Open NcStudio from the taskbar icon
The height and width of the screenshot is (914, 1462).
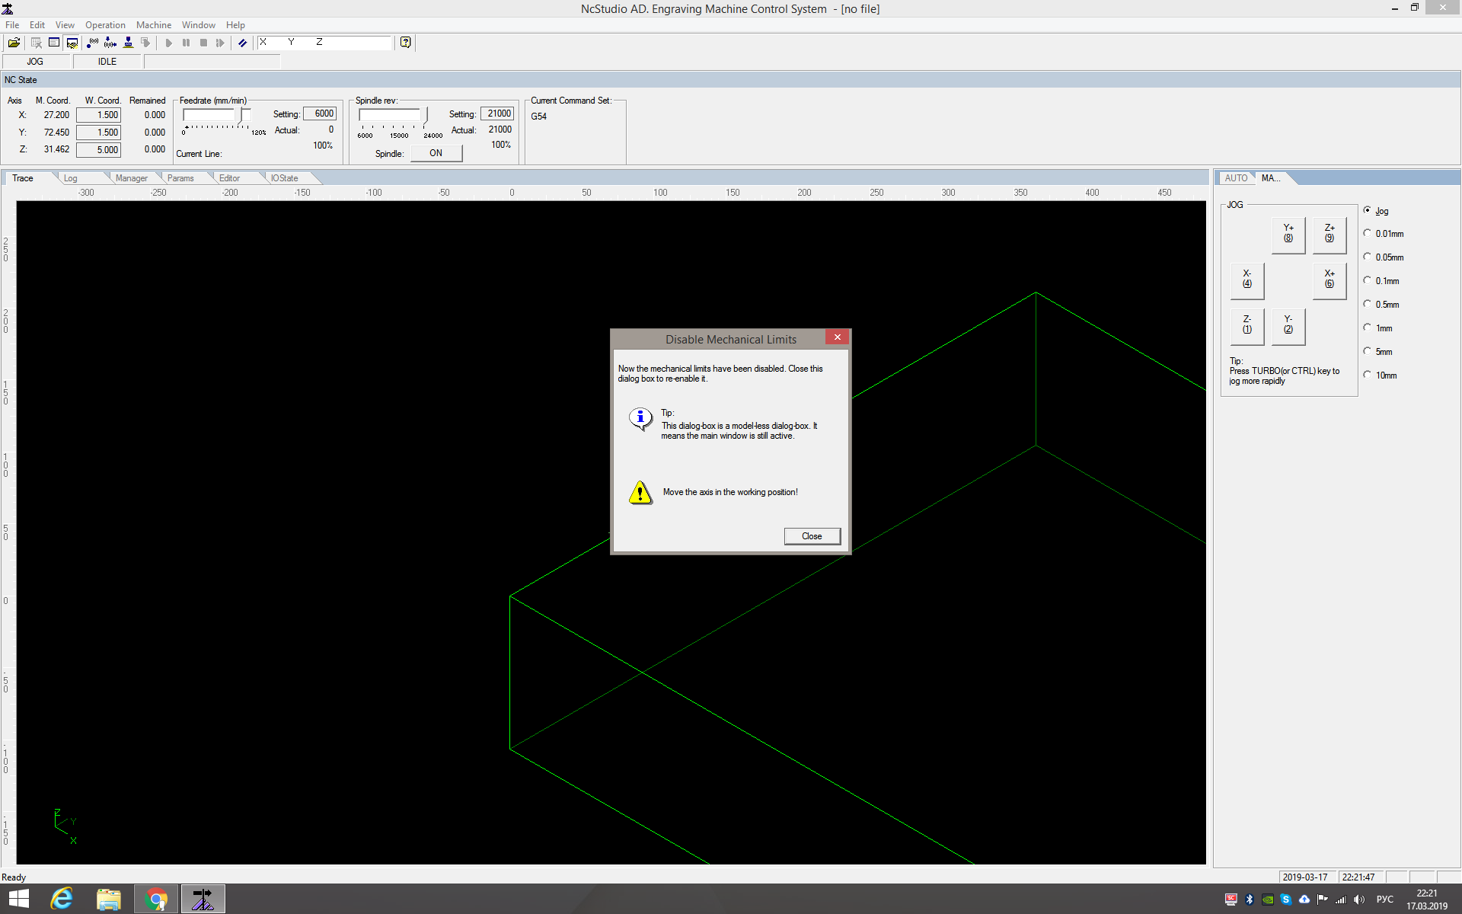tap(203, 900)
